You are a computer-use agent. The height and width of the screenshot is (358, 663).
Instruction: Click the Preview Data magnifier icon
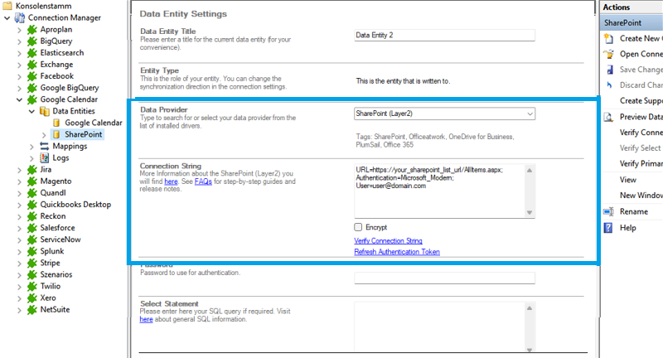[x=608, y=117]
